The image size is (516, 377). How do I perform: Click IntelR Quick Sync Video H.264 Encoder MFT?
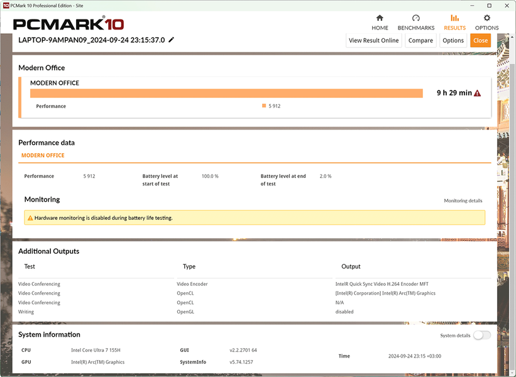click(382, 284)
